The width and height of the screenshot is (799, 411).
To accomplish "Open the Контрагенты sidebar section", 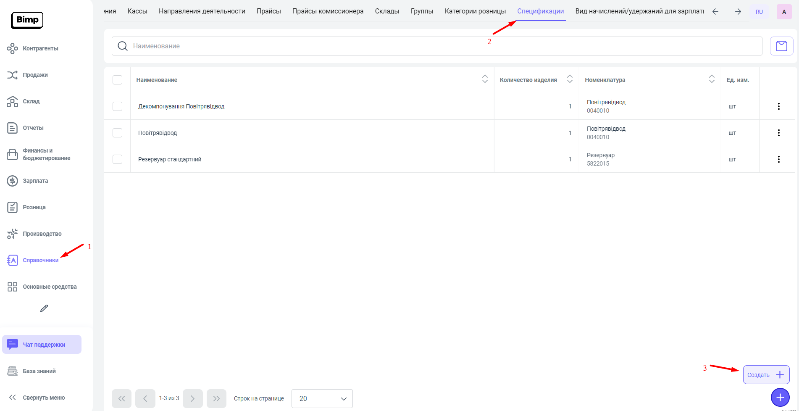I will (x=40, y=49).
